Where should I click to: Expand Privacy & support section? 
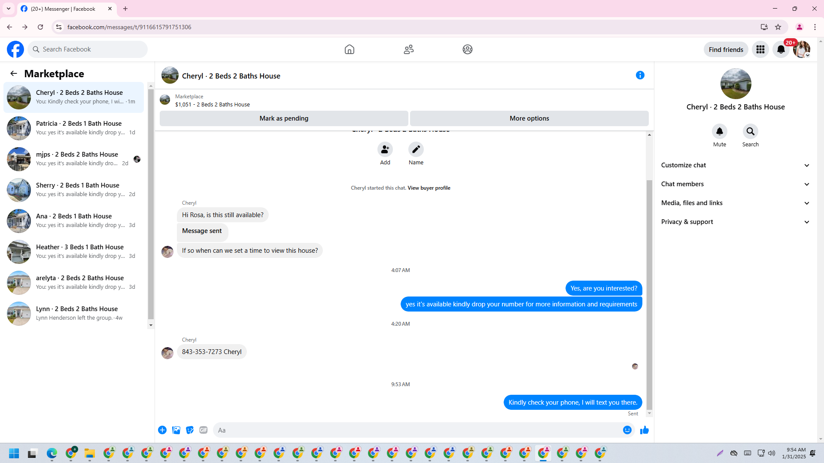(736, 222)
